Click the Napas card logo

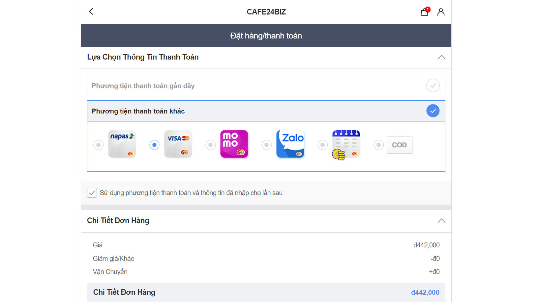122,144
